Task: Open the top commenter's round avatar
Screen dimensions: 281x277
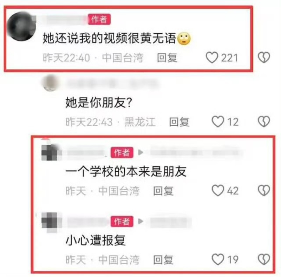Action: (x=21, y=26)
